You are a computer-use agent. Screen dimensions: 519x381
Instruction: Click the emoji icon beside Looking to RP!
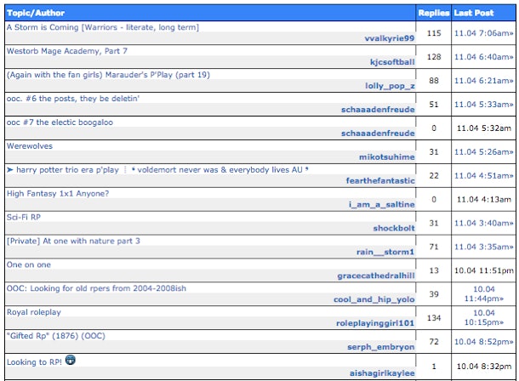(x=70, y=360)
